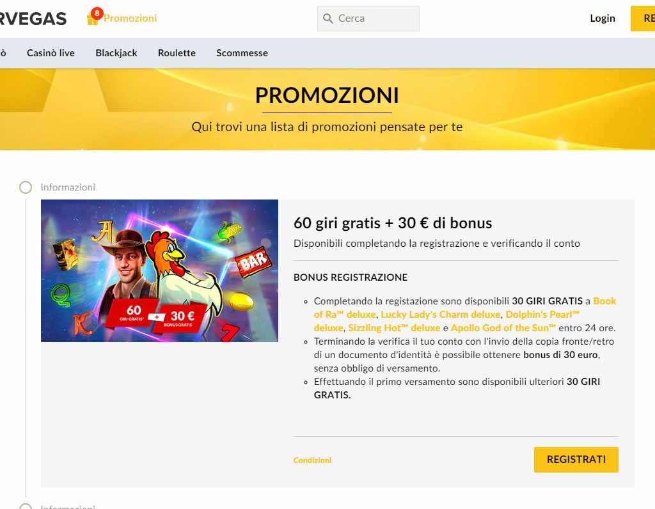The image size is (655, 509).
Task: Click the Login link
Action: point(603,19)
